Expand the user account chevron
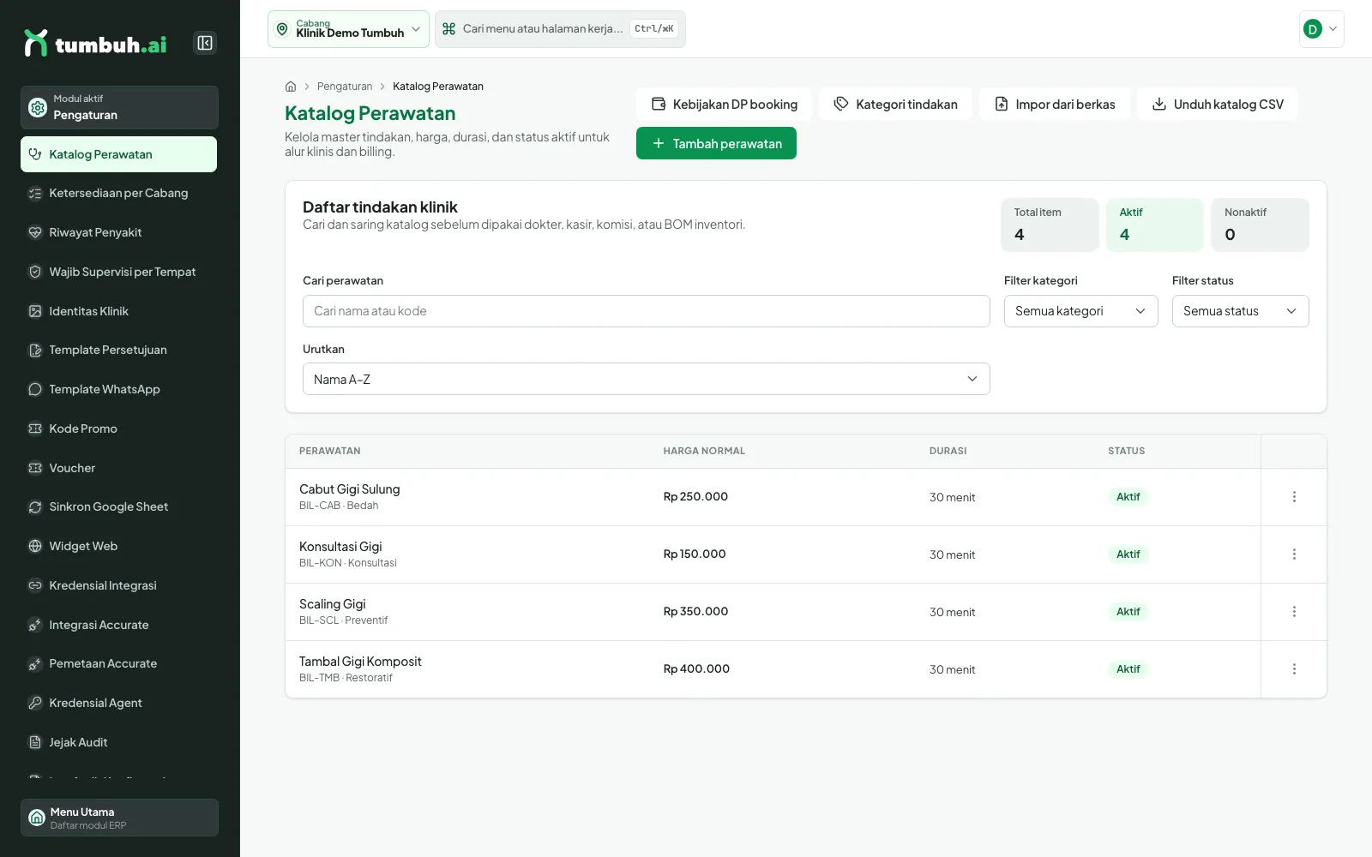This screenshot has width=1372, height=857. click(x=1333, y=29)
